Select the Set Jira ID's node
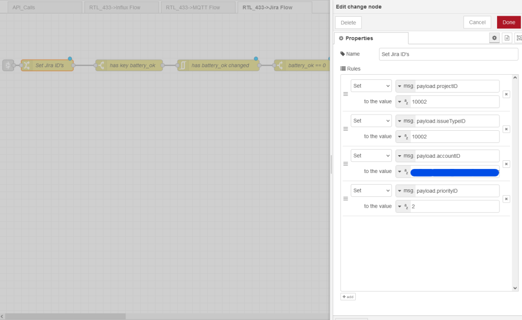 (47, 65)
